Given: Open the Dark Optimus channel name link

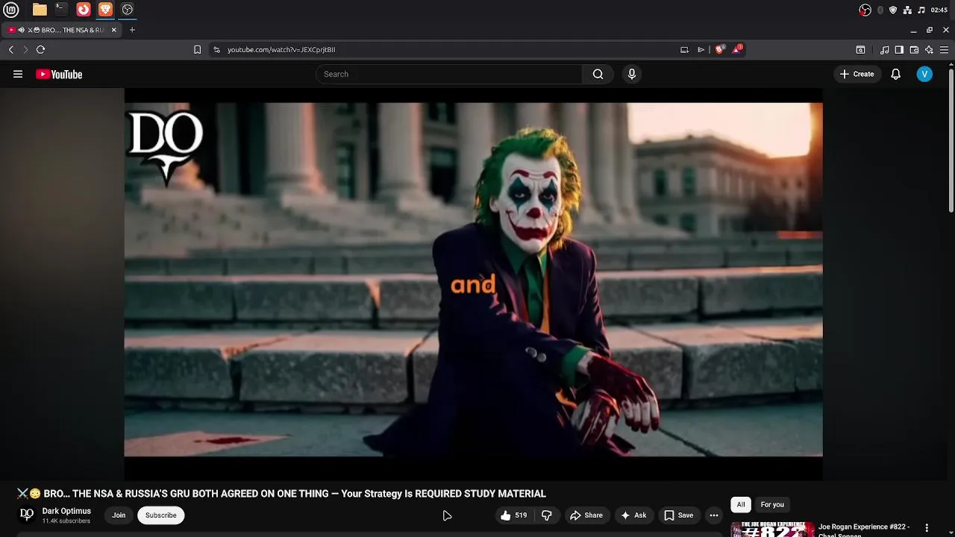Looking at the screenshot, I should coord(66,511).
